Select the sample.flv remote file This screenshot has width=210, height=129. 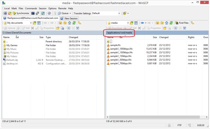(x=115, y=45)
